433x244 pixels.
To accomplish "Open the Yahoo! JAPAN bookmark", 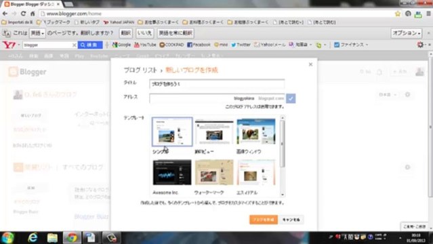I will point(119,22).
